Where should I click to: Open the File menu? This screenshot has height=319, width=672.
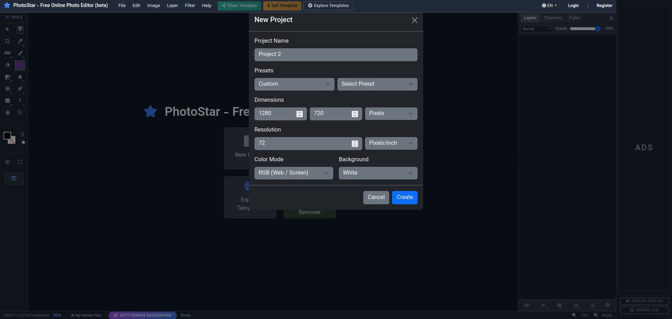click(x=122, y=5)
